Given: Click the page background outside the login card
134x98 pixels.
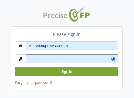Looking at the screenshot, I should [x=5, y=52].
